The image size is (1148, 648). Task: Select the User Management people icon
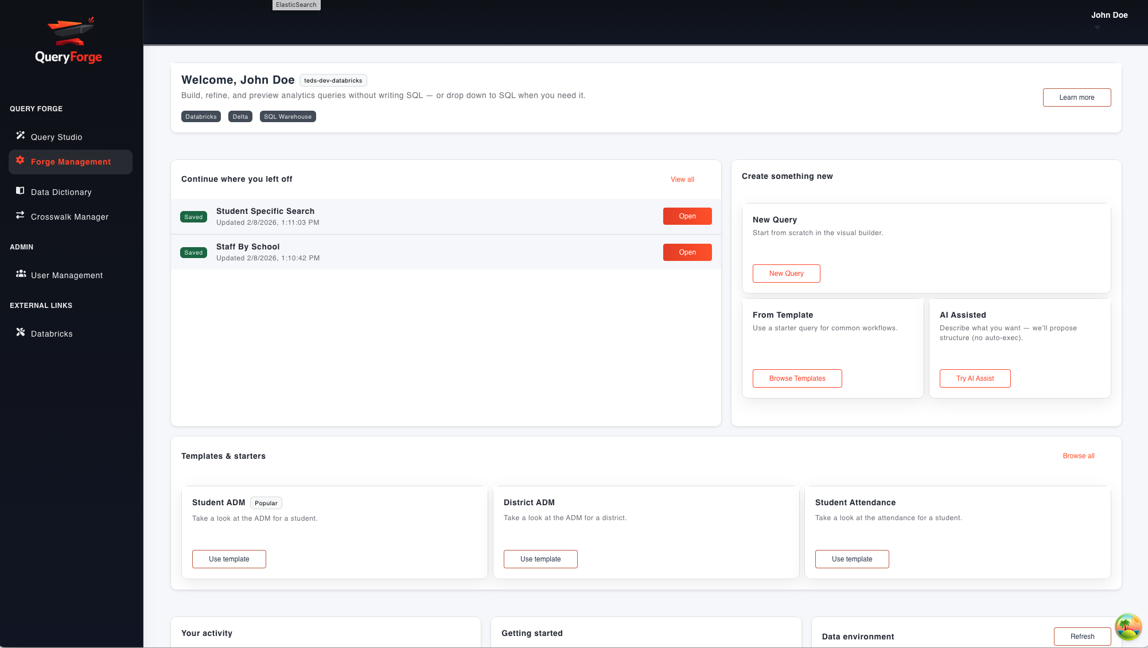[21, 274]
